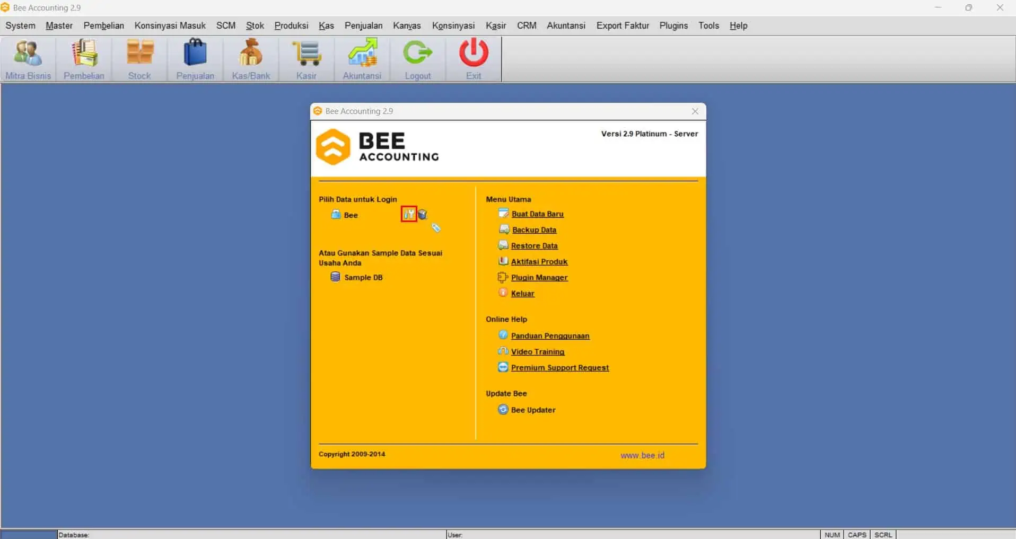Click the Kasir cart toolbar icon
The width and height of the screenshot is (1016, 539).
point(306,59)
